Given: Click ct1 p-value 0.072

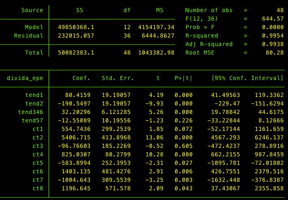Looking at the screenshot, I should tap(183, 129).
